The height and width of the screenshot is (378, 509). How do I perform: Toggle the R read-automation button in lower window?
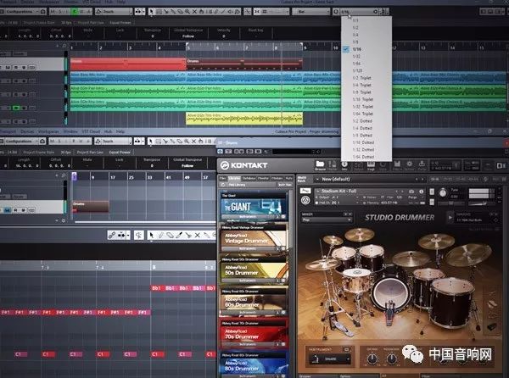coord(74,142)
